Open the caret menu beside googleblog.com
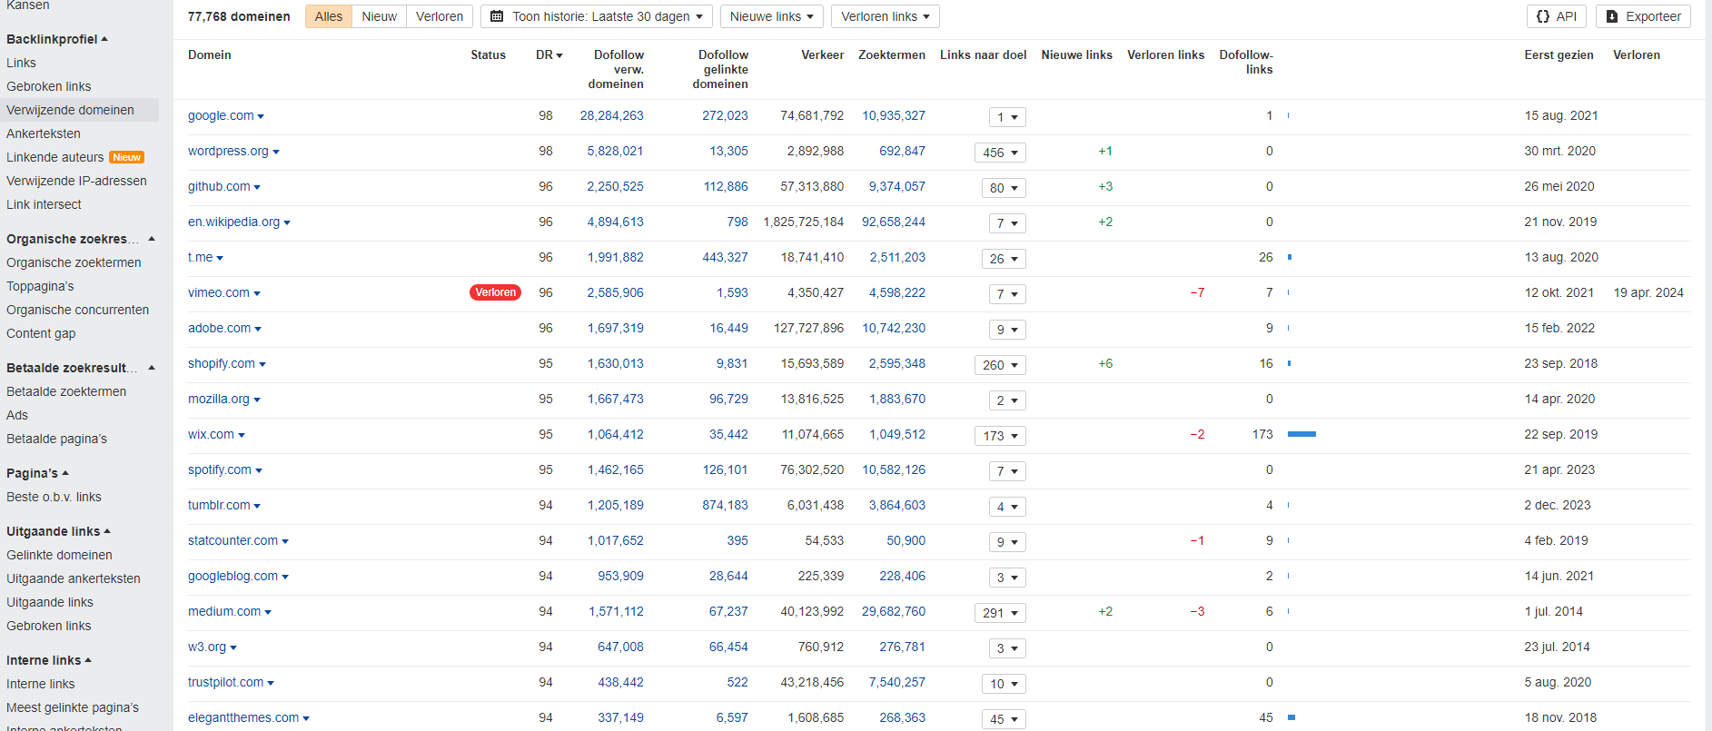The image size is (1712, 731). coord(285,577)
